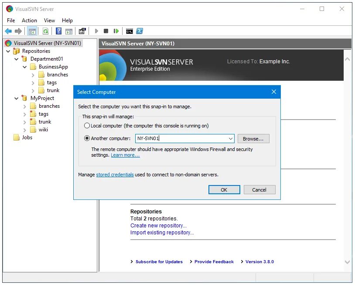The image size is (355, 285).
Task: Click Provide Feedback link
Action: (x=214, y=262)
